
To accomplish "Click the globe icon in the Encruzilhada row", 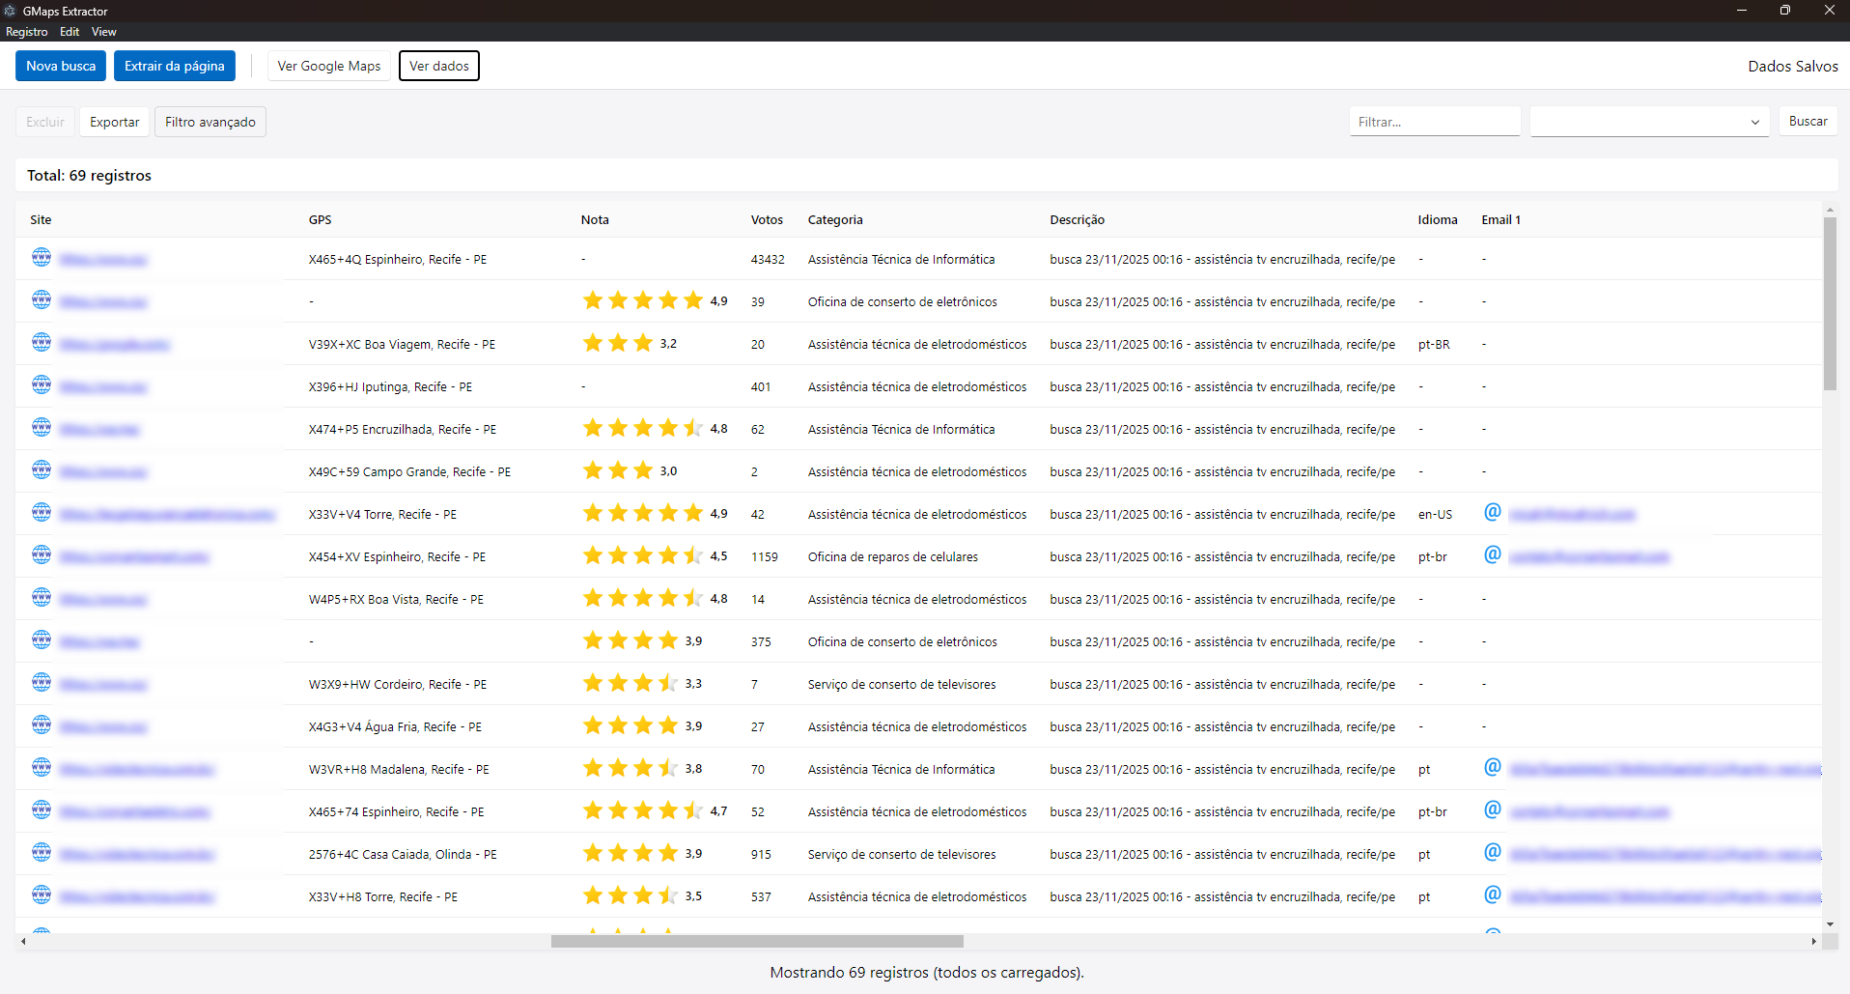I will coord(42,427).
